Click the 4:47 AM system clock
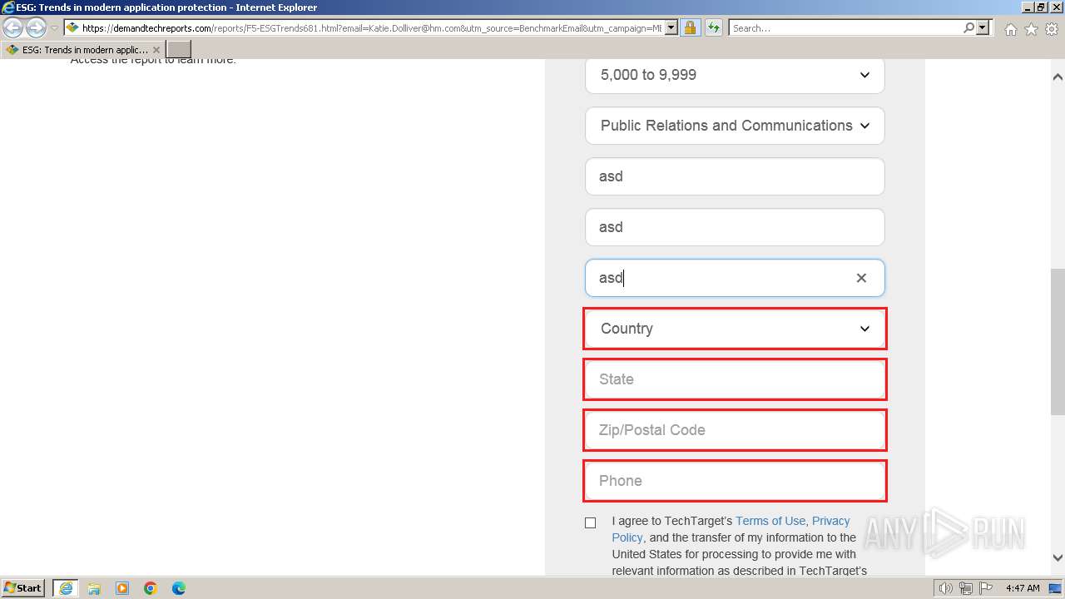 pyautogui.click(x=1023, y=588)
